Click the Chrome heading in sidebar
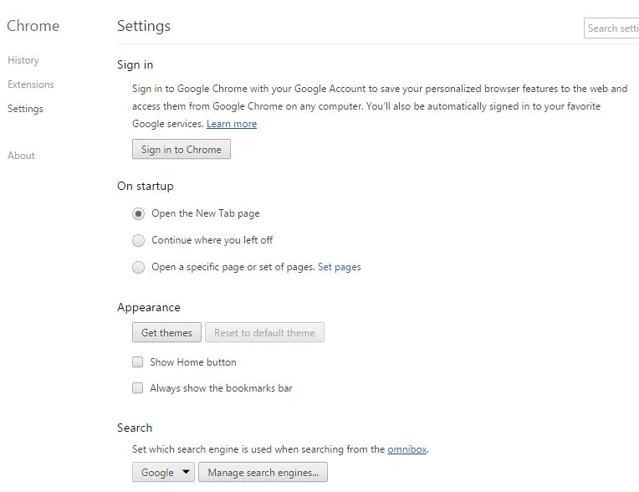 click(33, 26)
